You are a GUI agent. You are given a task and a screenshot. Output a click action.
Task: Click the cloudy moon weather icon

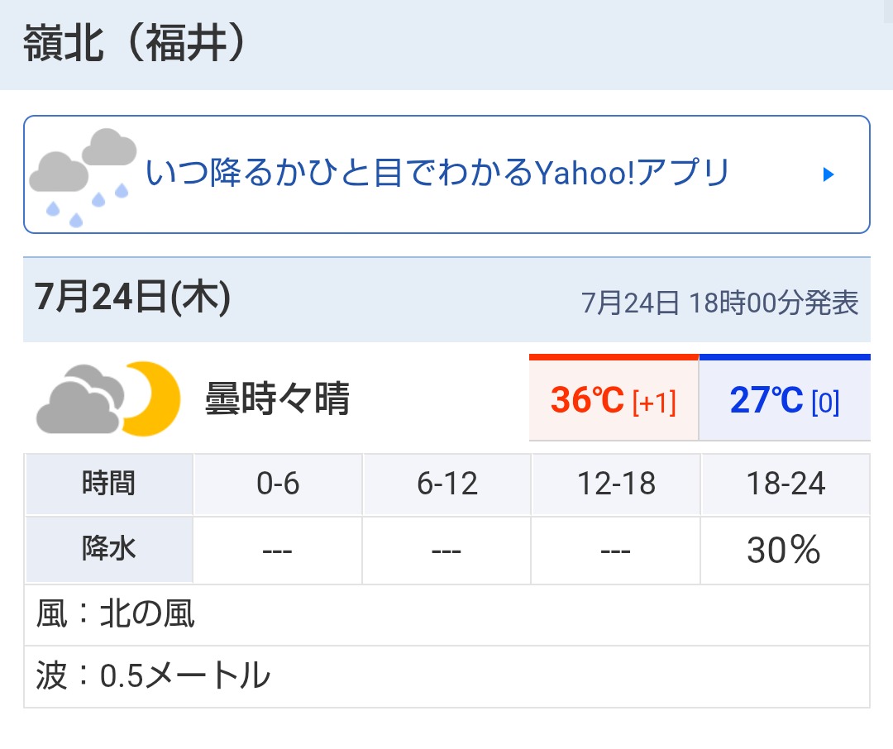coord(108,398)
